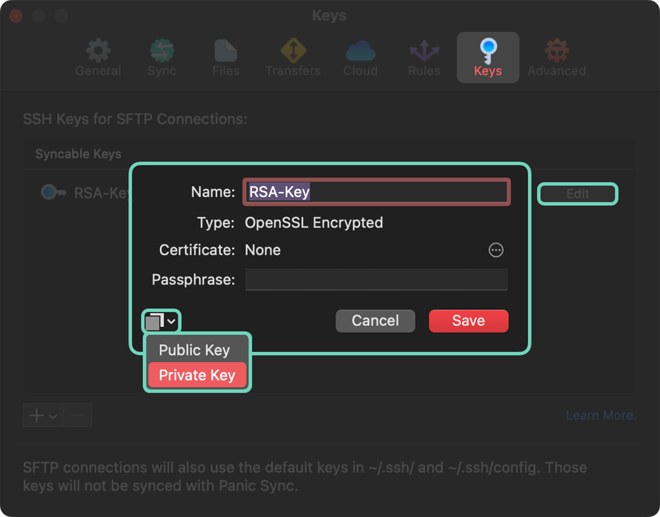Expand the export format chevron dropdown
660x517 pixels.
pos(171,321)
